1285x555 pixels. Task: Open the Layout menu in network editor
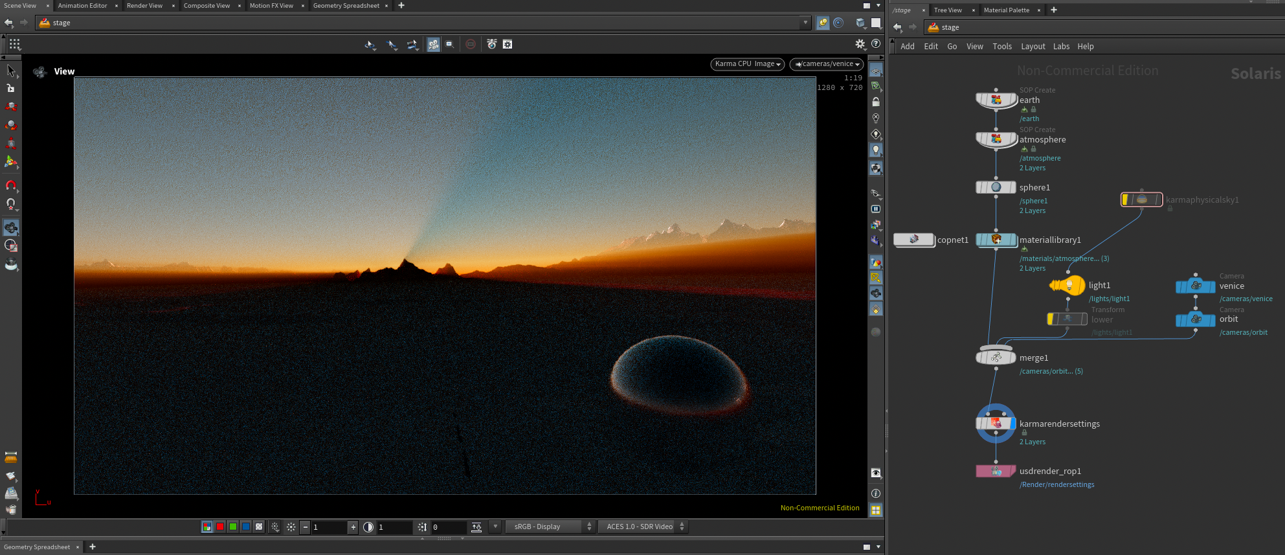1033,47
